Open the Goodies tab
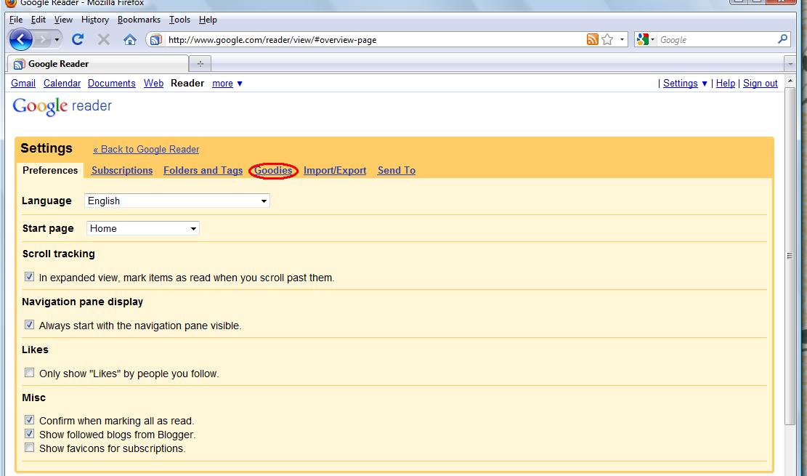Screen dimensions: 807x476 click(273, 171)
